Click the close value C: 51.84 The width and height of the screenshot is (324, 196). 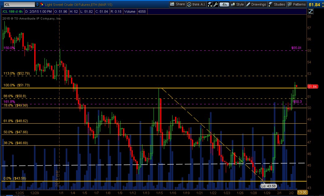(x=102, y=11)
